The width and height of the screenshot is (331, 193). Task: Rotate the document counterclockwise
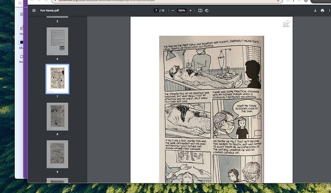tap(206, 11)
